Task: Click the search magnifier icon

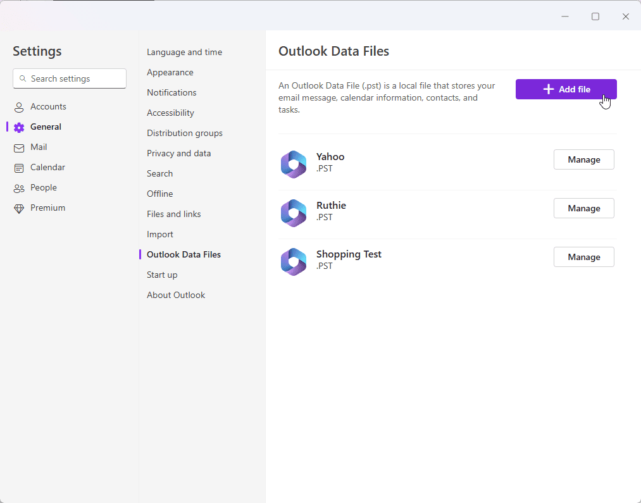Action: click(x=23, y=78)
